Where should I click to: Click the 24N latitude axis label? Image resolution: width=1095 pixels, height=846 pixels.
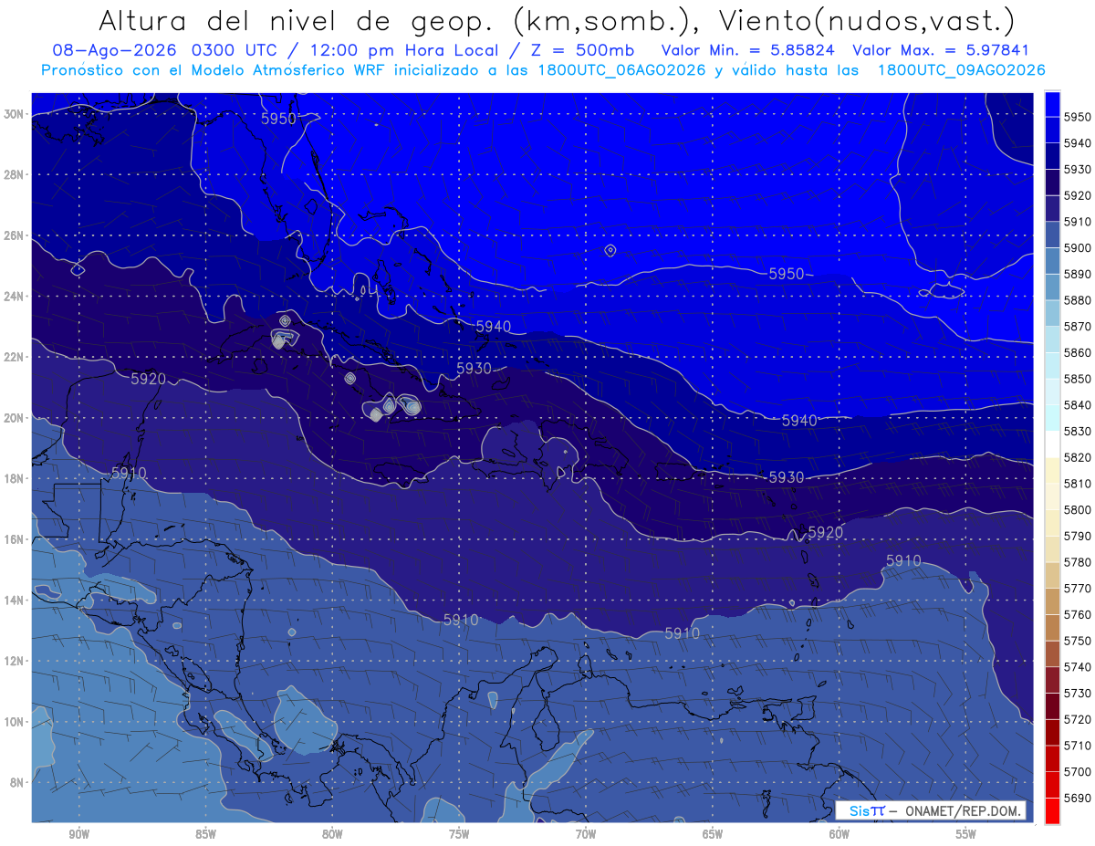(x=15, y=296)
